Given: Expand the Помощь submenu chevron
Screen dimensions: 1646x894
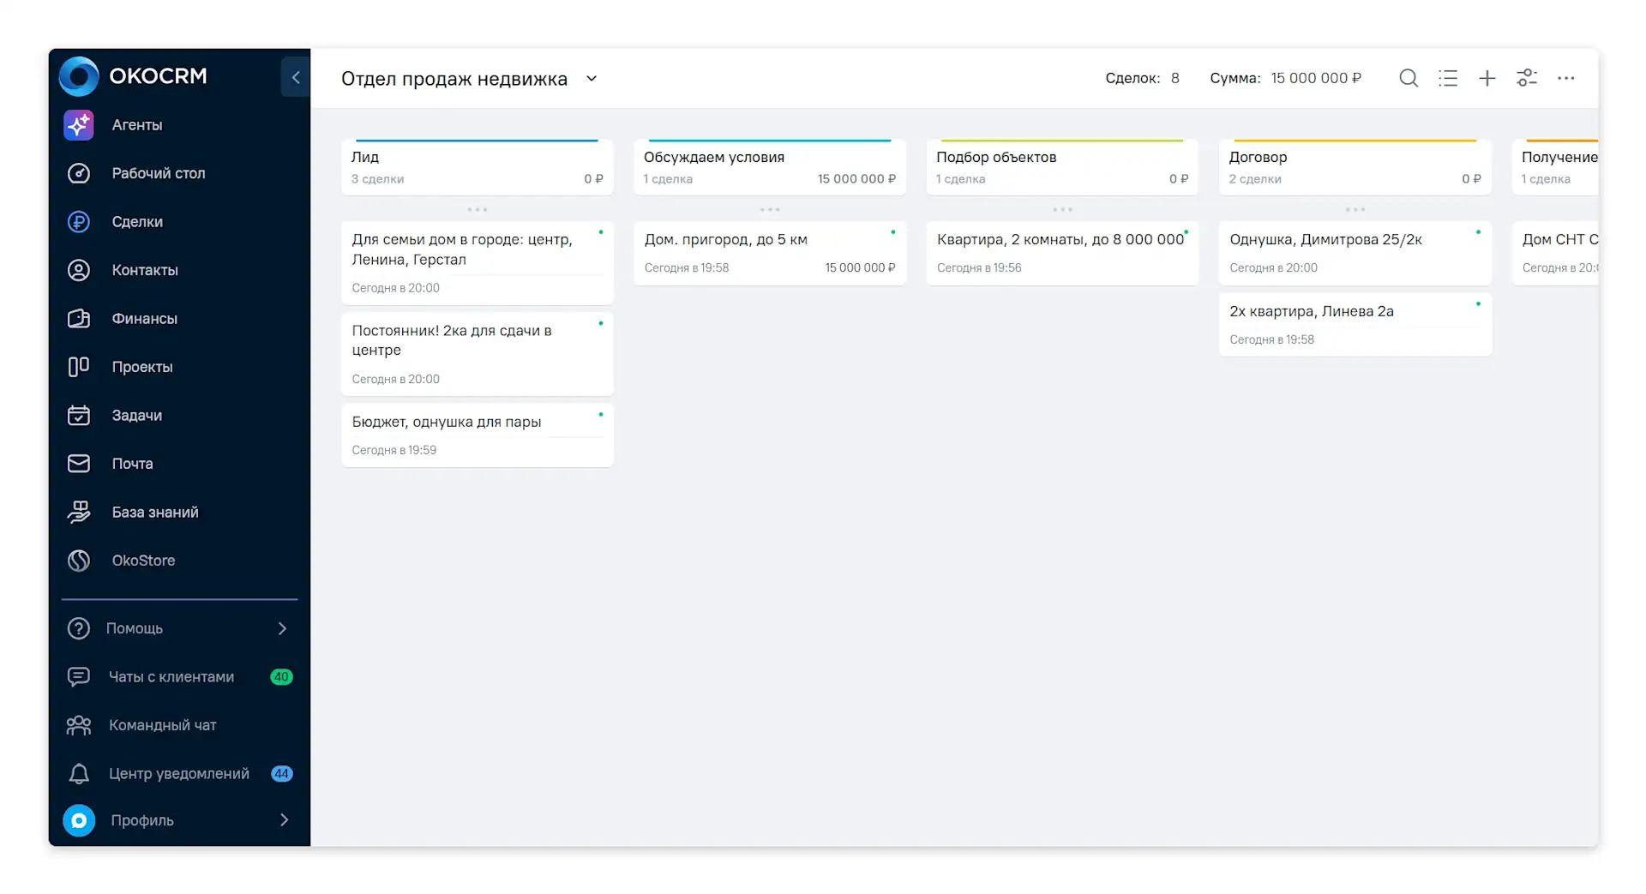Looking at the screenshot, I should (282, 628).
